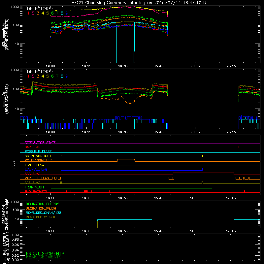Click the '0.94' livetime axis value
The width and height of the screenshot is (264, 264).
tap(15, 250)
